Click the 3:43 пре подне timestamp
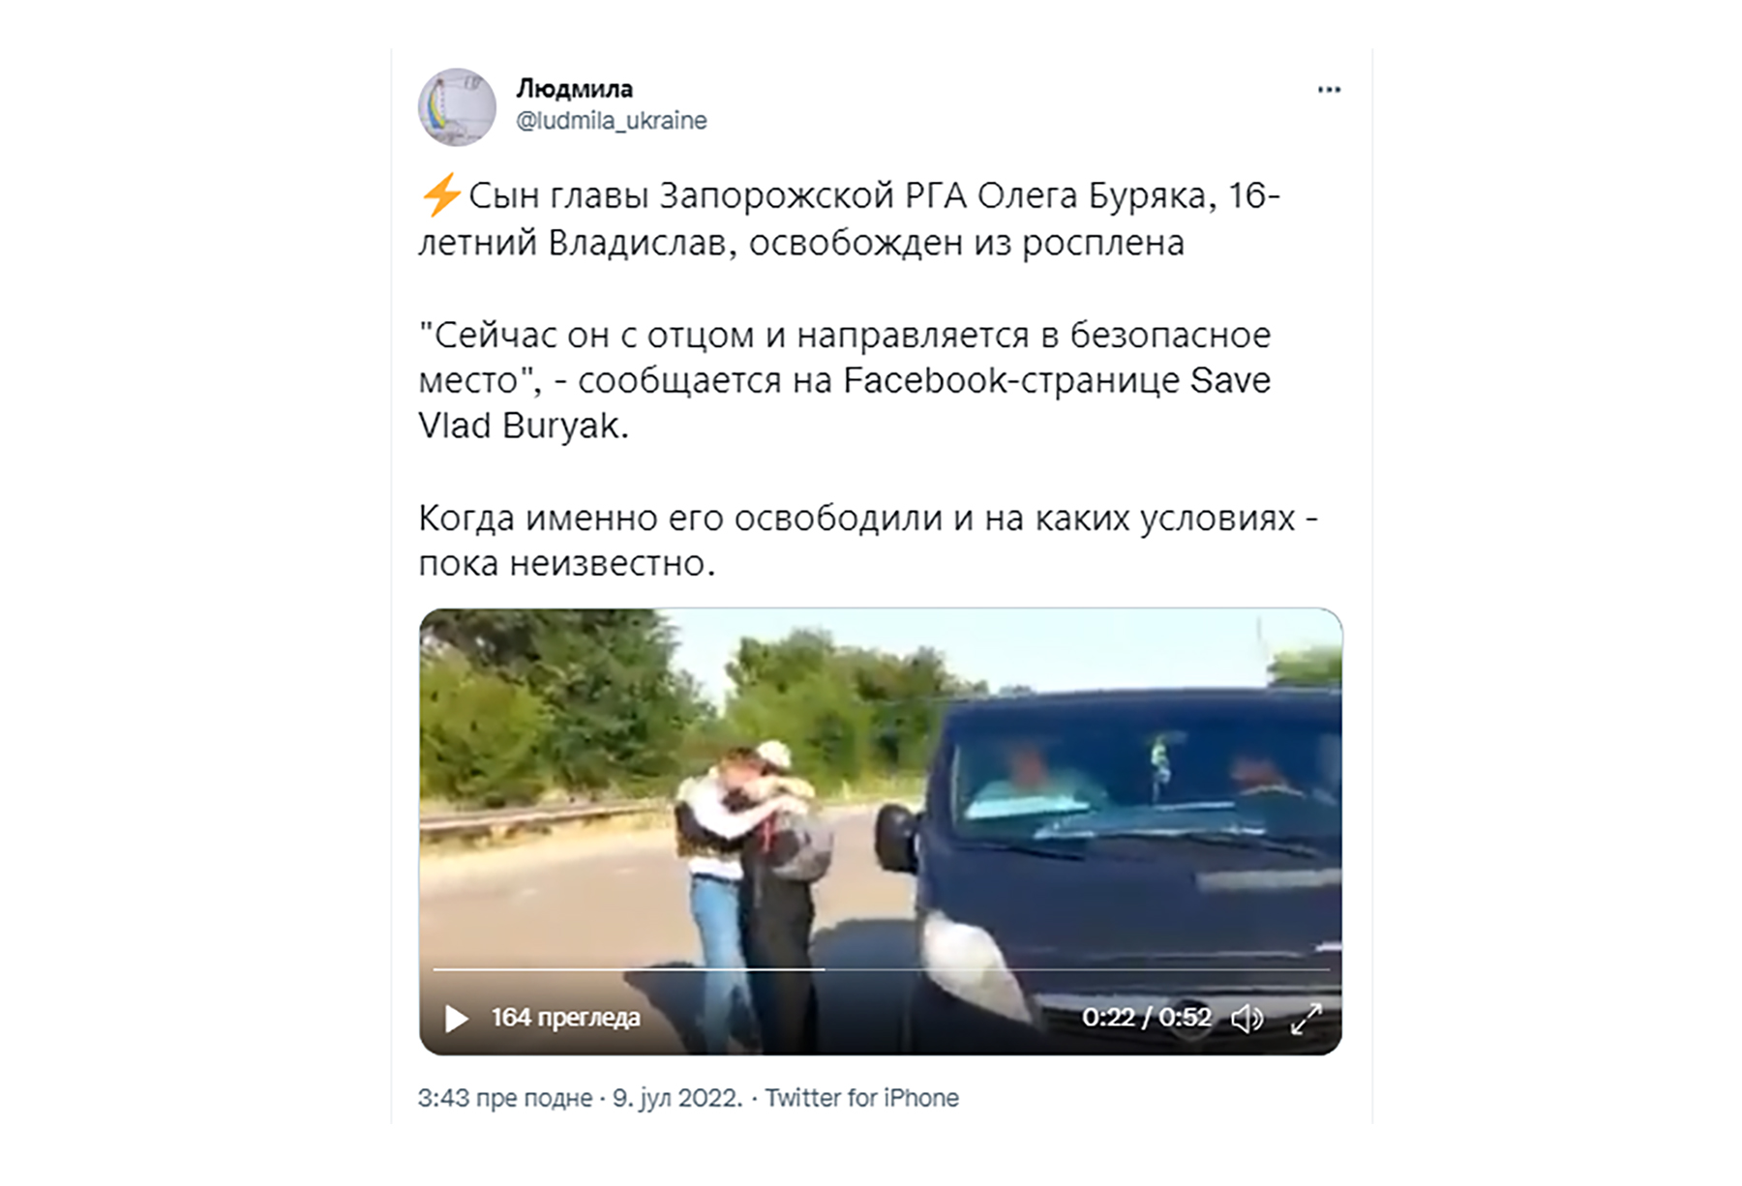This screenshot has height=1186, width=1742. click(x=505, y=1098)
